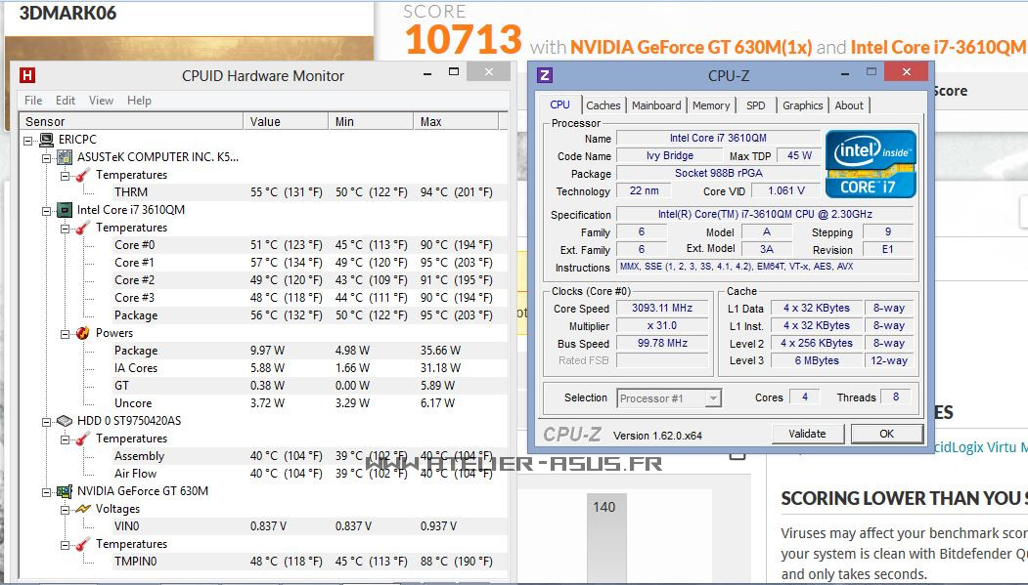1028x585 pixels.
Task: Click the Intel Core i7 3610QM chip icon
Action: (65, 210)
